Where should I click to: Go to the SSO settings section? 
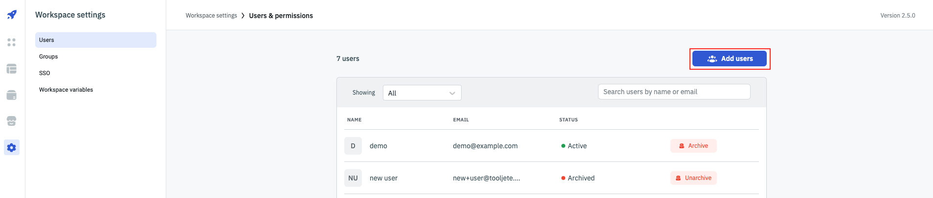pyautogui.click(x=44, y=73)
